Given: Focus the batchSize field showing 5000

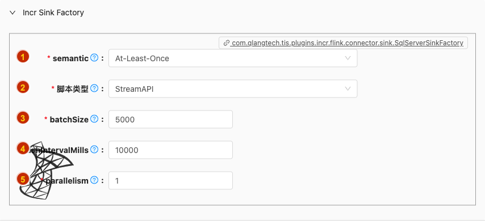Looking at the screenshot, I should click(x=170, y=119).
